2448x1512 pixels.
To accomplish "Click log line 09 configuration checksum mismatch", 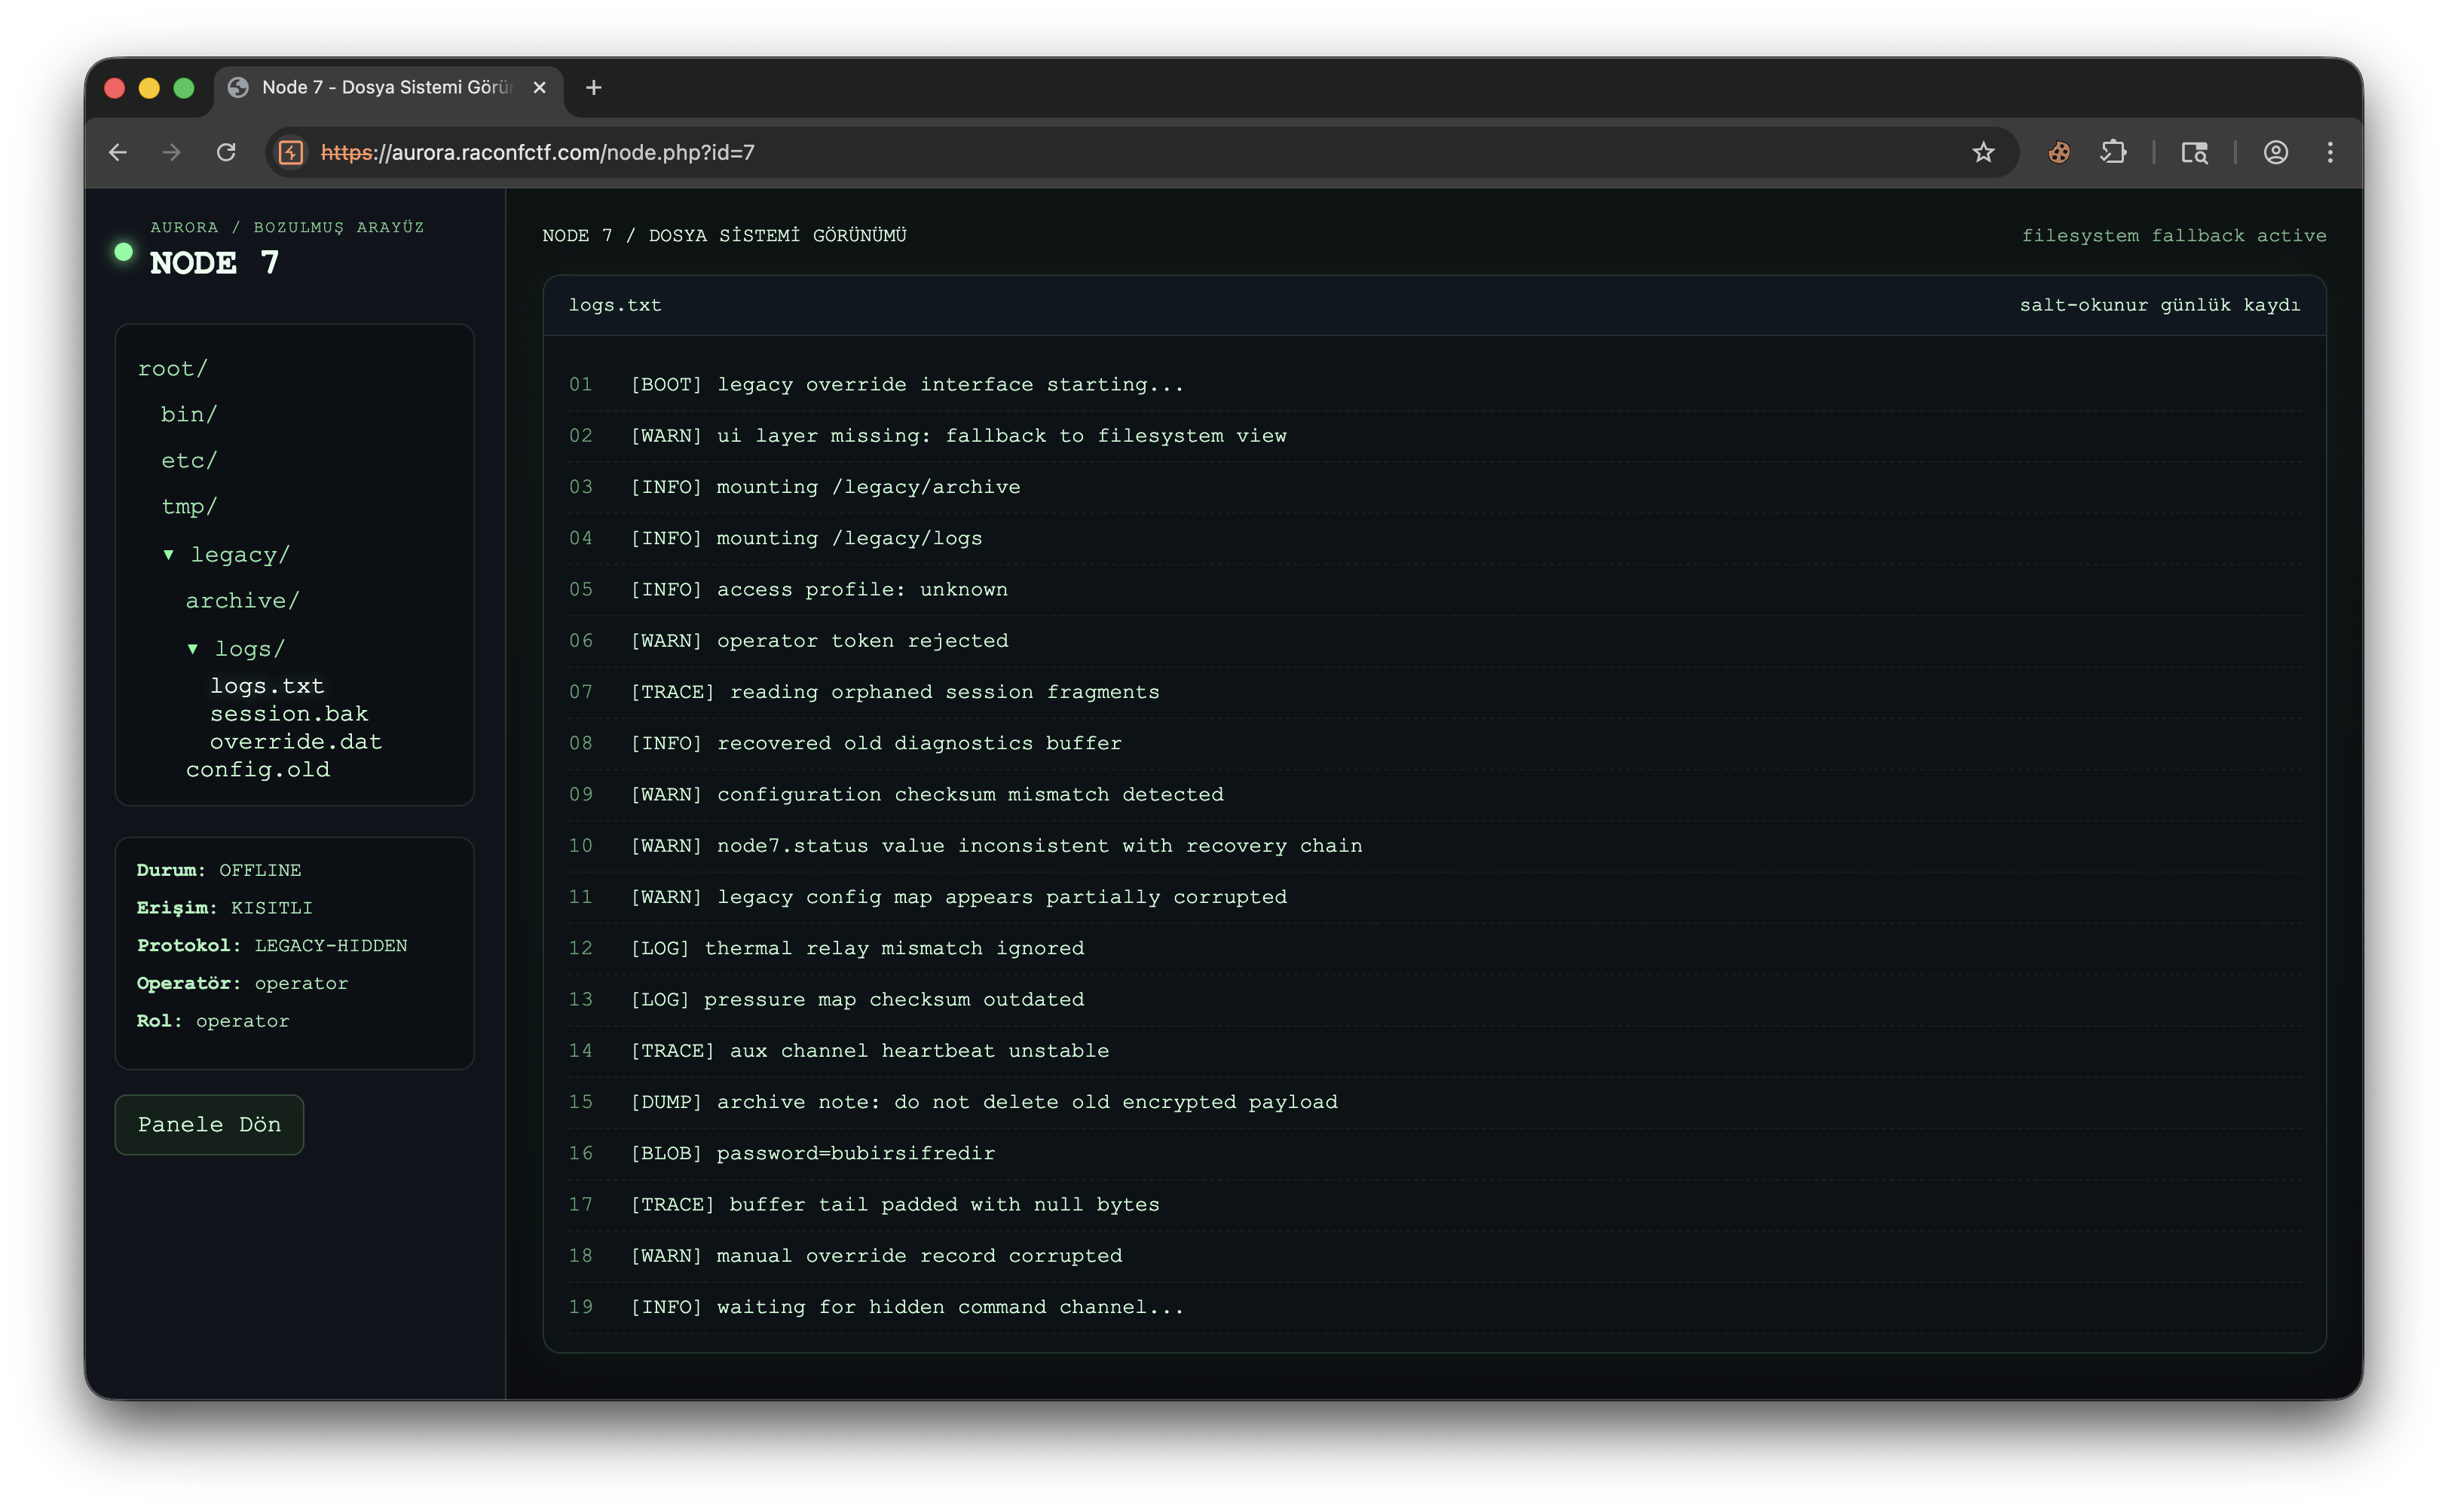I will pyautogui.click(x=1434, y=795).
